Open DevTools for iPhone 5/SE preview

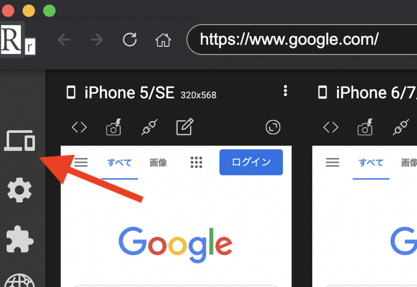(79, 127)
